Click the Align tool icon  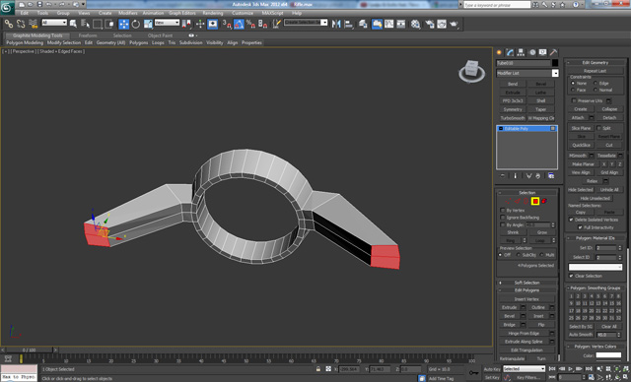pos(348,24)
